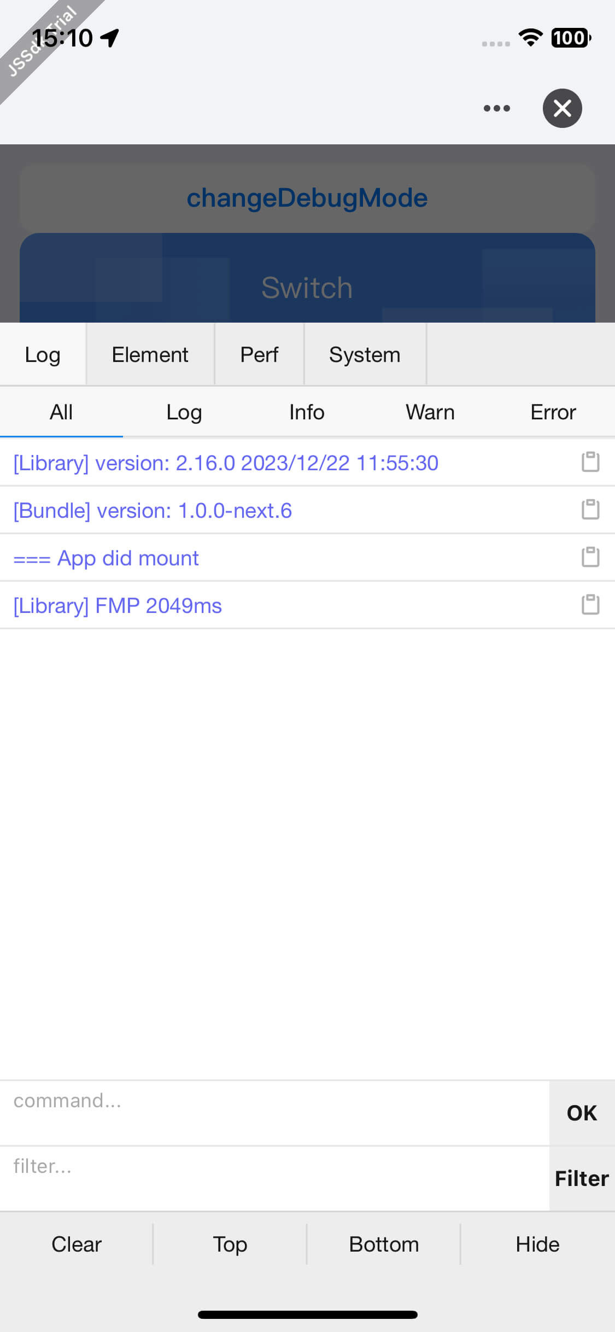
Task: Open the Log main tab
Action: 43,354
